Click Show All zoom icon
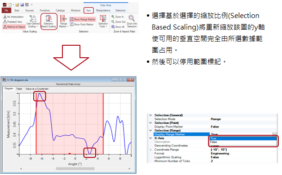This screenshot has width=282, height=175. (113, 27)
